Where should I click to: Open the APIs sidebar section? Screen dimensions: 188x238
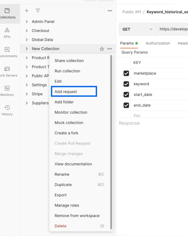click(x=7, y=33)
